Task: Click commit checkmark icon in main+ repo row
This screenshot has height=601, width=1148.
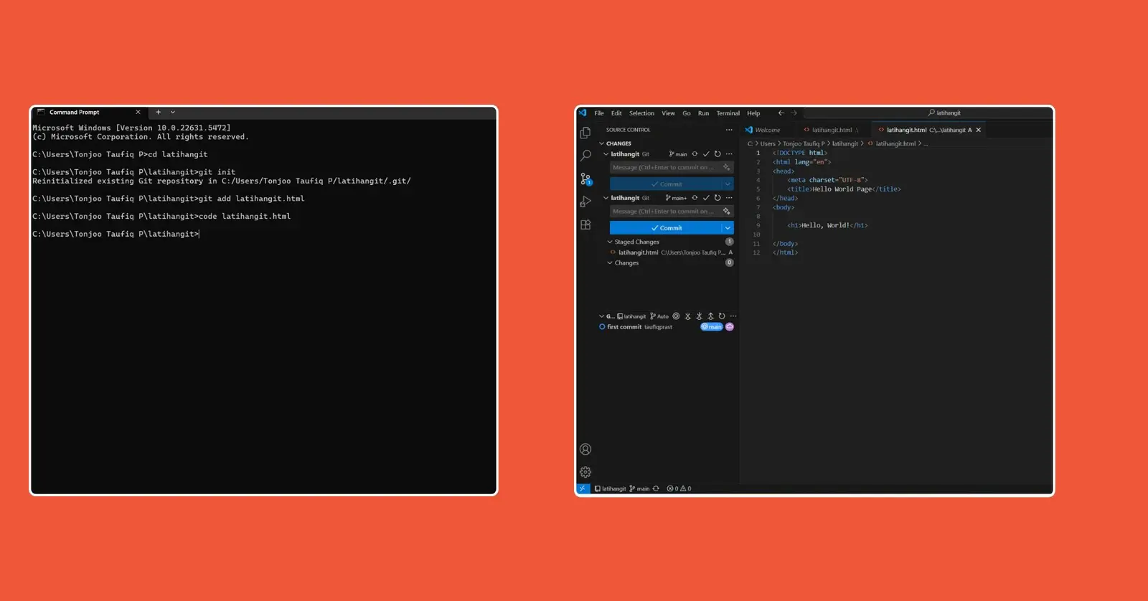Action: click(x=706, y=198)
